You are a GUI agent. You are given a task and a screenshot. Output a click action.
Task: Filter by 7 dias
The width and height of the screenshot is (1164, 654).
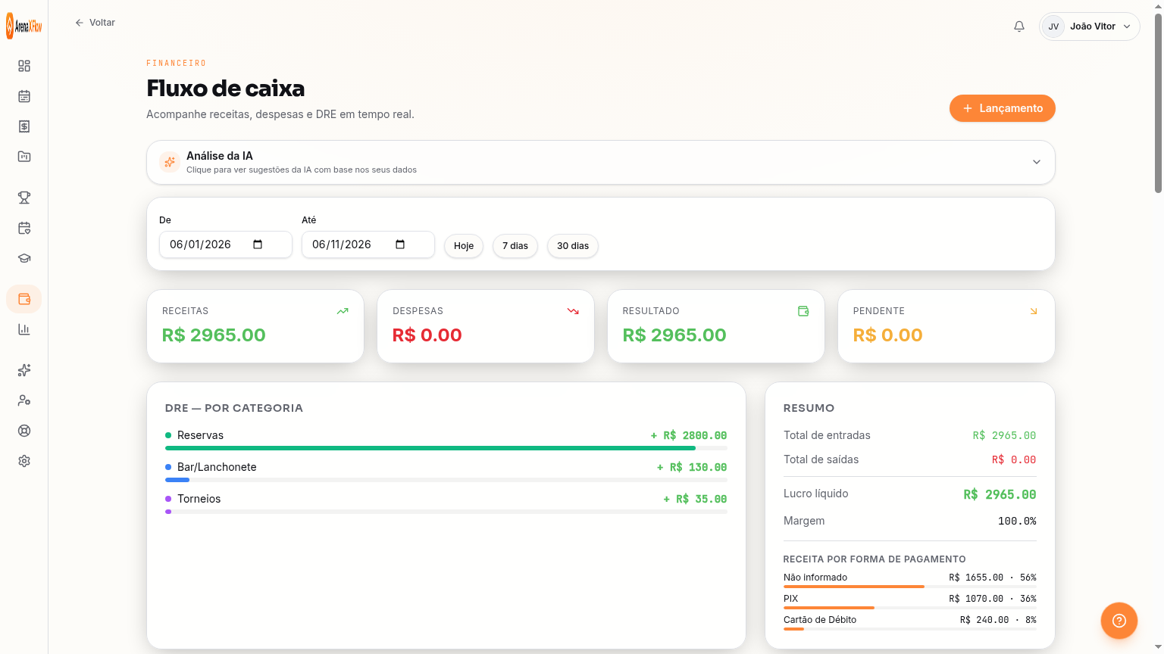(515, 246)
